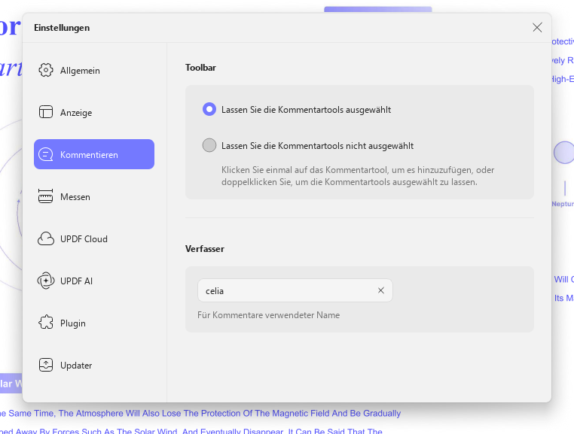Click the Kommentieren speech bubble icon

click(46, 154)
